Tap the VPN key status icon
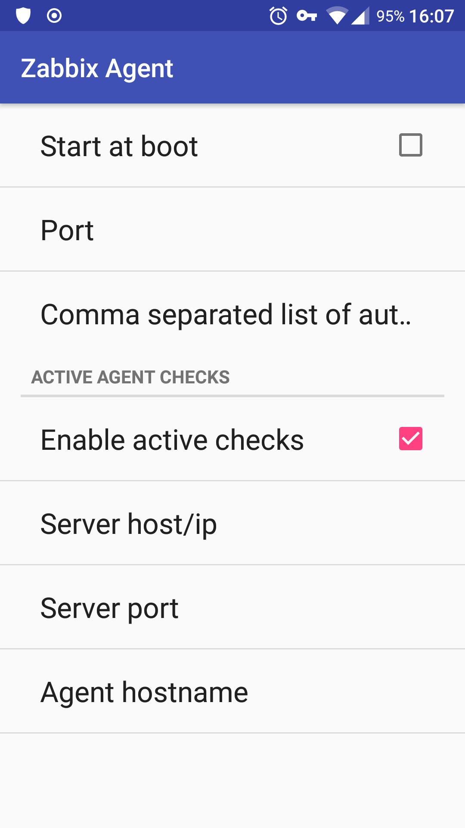This screenshot has height=828, width=465. [307, 16]
